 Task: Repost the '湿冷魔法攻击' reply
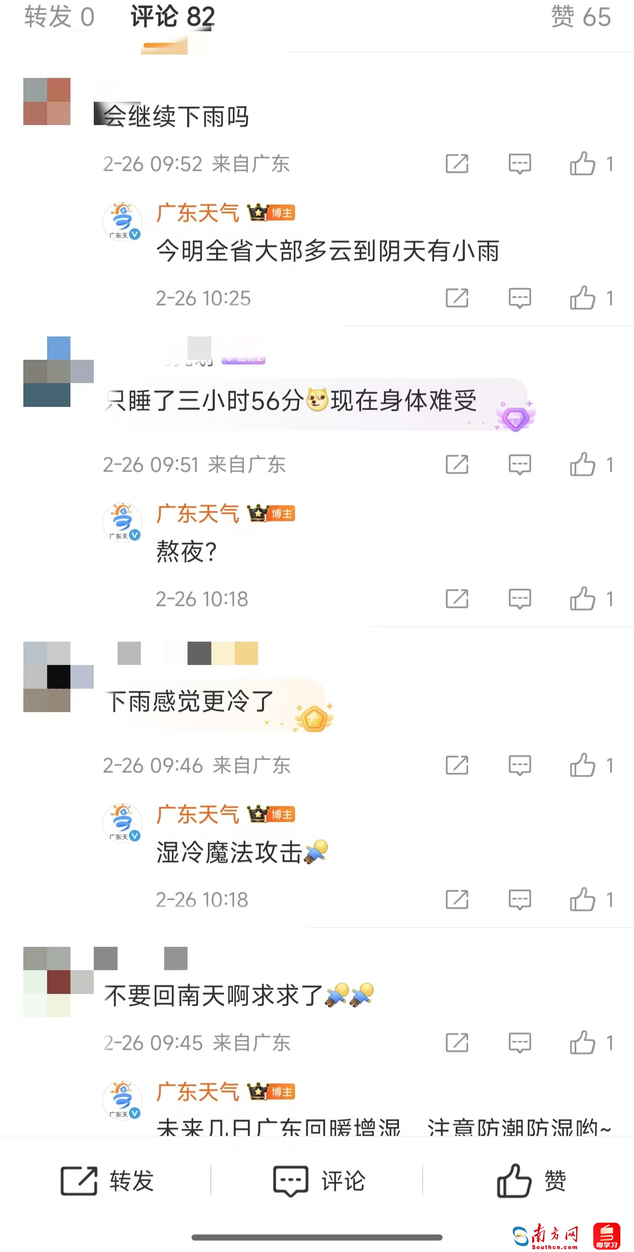pyautogui.click(x=457, y=900)
